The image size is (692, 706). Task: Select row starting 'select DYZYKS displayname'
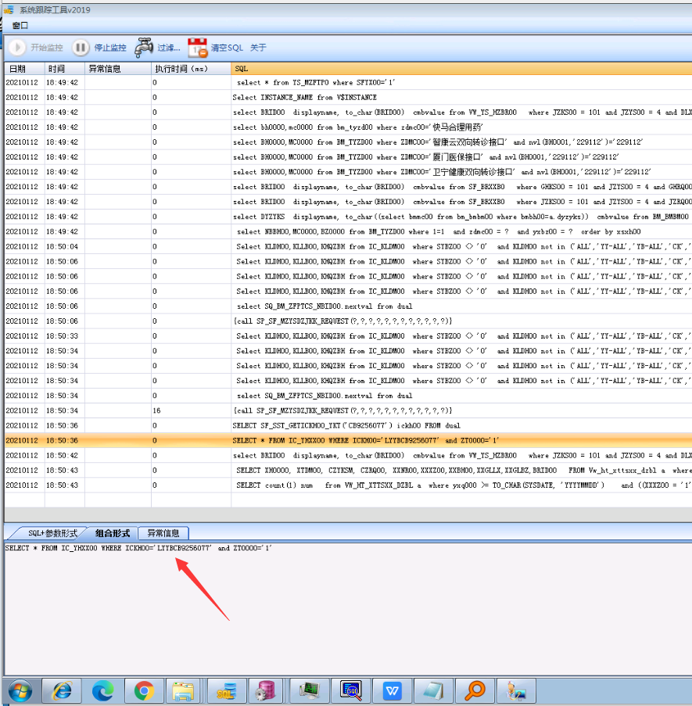coord(348,217)
